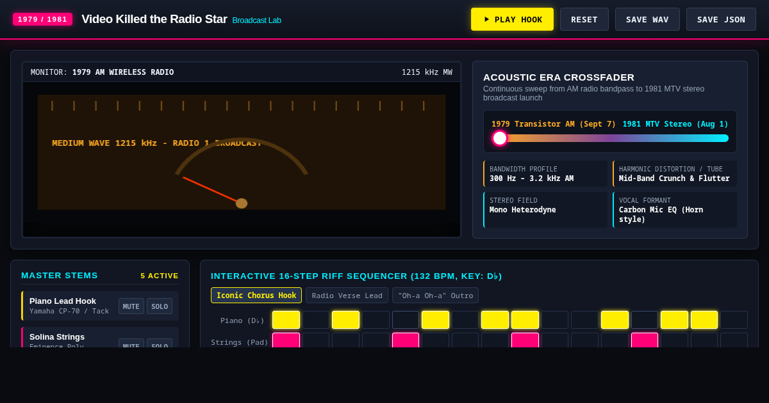Click the Medium Wave 1215 kHz dial text
The image size is (769, 403).
pyautogui.click(x=157, y=143)
